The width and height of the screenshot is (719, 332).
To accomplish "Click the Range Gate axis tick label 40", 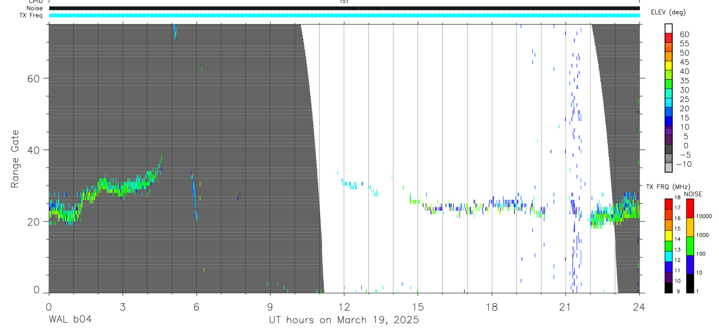I will pos(32,150).
